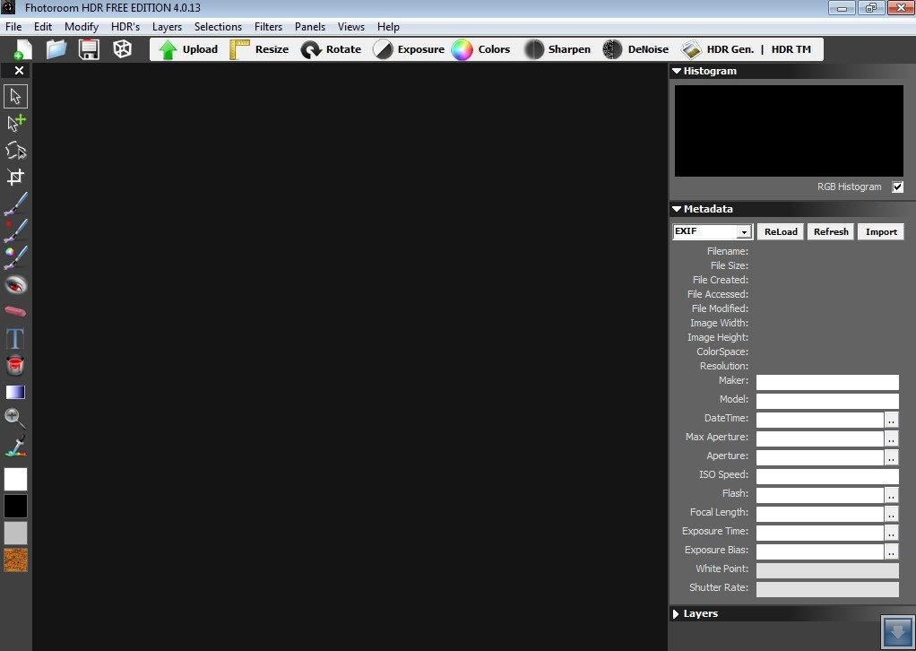
Task: Expand the Layers panel
Action: [676, 614]
